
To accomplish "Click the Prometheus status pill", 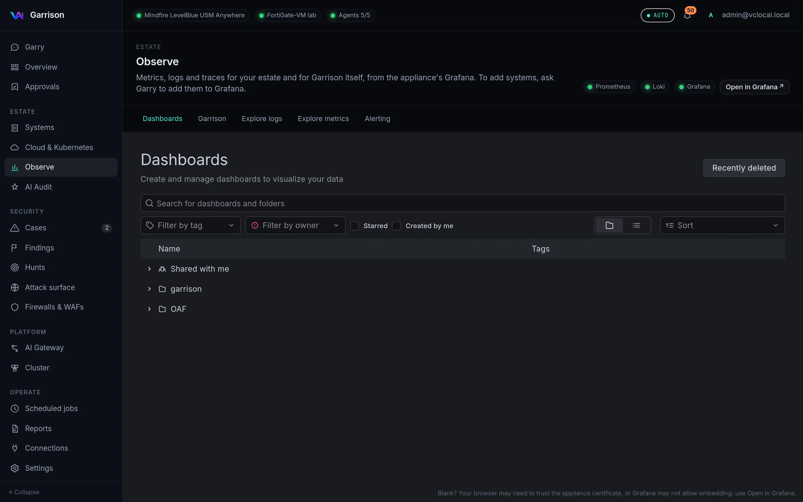I will click(x=609, y=87).
